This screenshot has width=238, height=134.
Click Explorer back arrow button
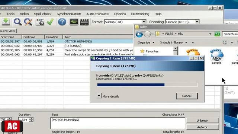coord(139,34)
